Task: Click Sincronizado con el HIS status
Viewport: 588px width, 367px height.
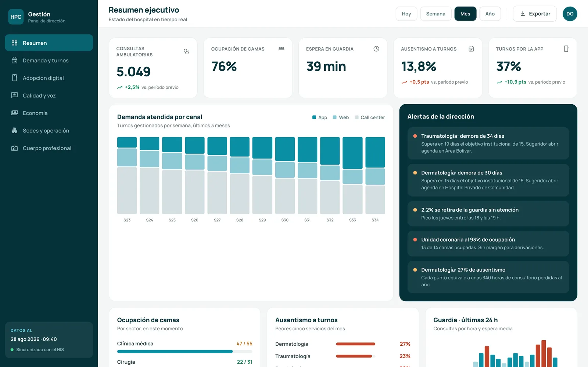Action: click(37, 350)
